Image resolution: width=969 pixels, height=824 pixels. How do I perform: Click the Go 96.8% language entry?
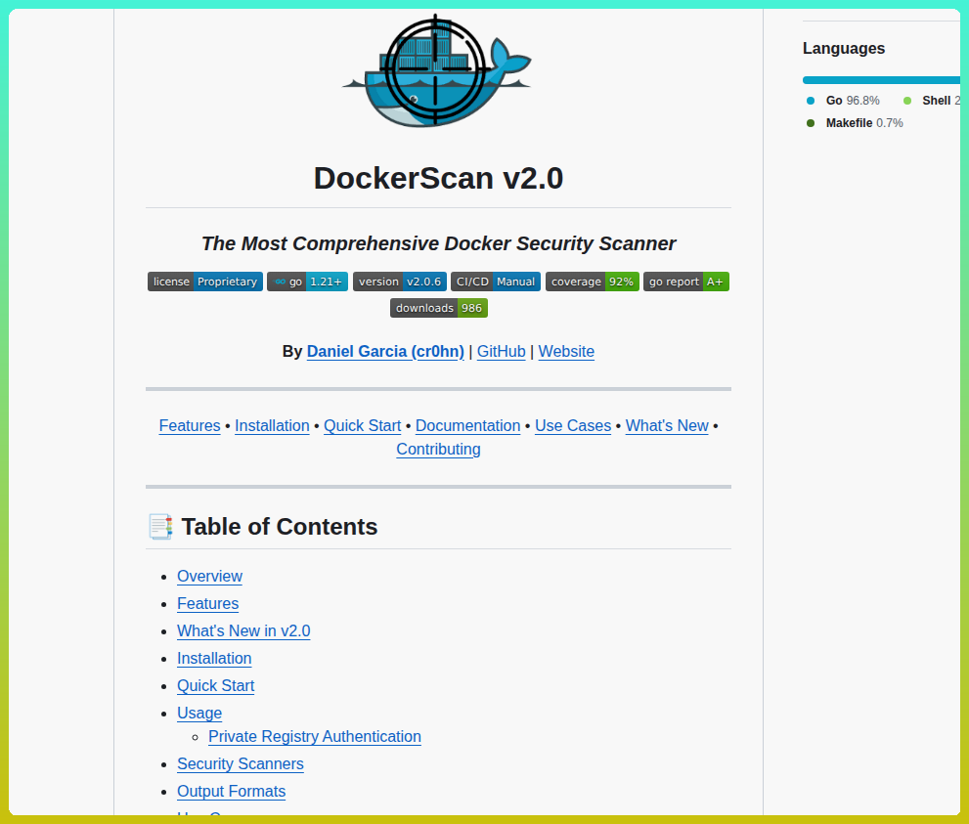point(843,101)
